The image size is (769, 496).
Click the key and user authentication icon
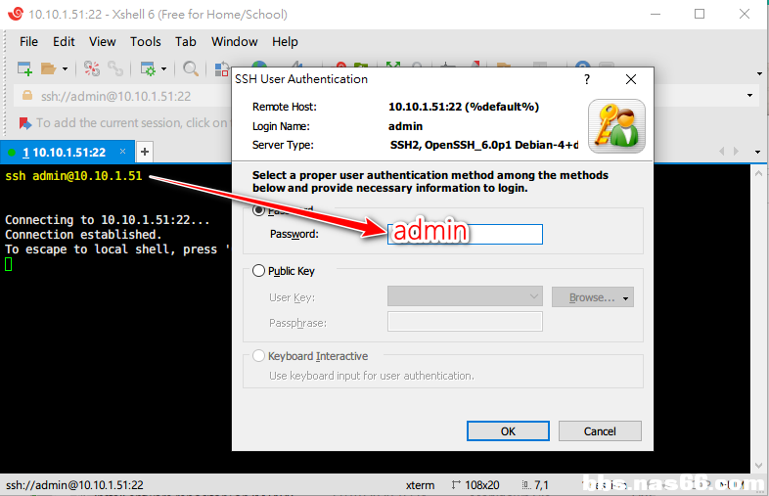pyautogui.click(x=616, y=126)
